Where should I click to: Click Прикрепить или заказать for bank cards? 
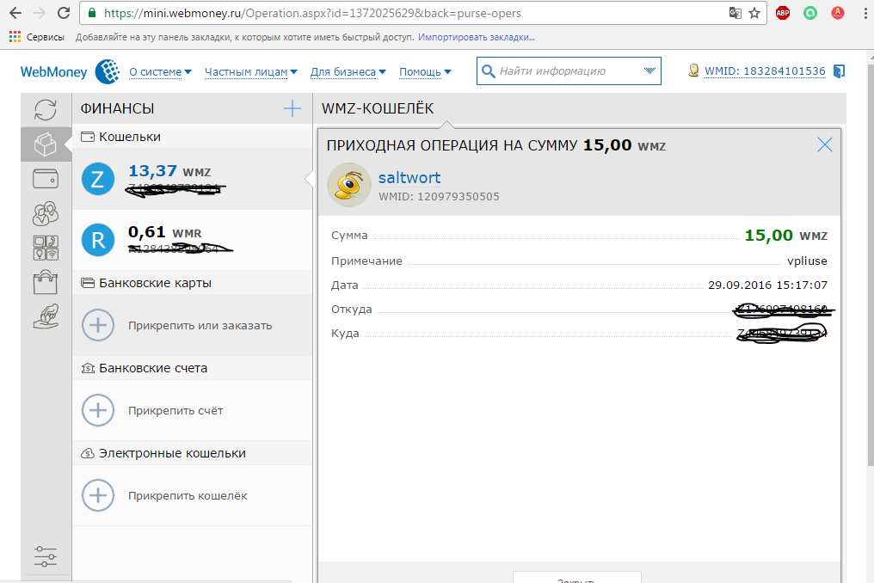200,326
